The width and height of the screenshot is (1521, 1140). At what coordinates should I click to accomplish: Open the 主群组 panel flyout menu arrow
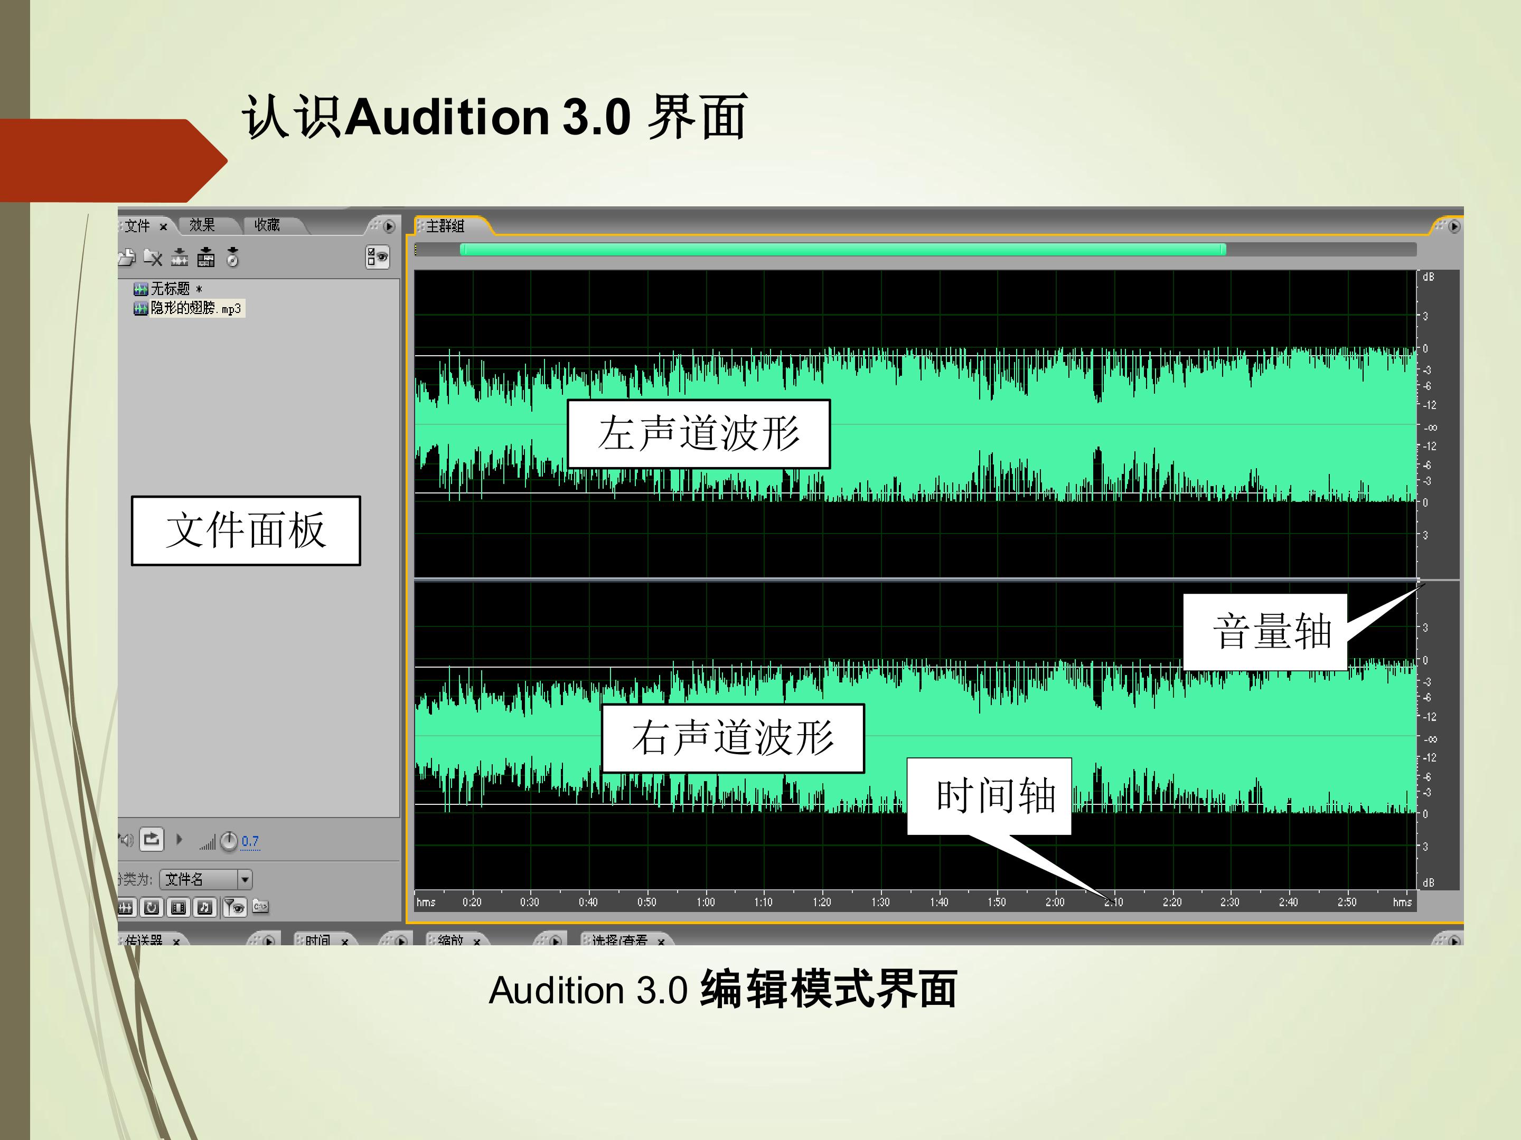(x=1454, y=226)
